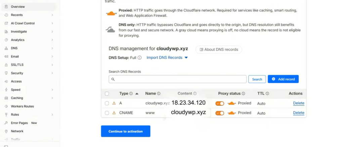Click the Network location pin icon
This screenshot has height=147, width=344.
tap(6, 131)
